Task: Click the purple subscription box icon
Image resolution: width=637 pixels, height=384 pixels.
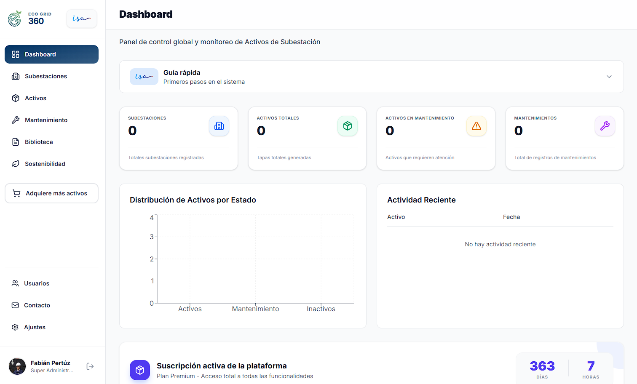Action: click(x=140, y=370)
